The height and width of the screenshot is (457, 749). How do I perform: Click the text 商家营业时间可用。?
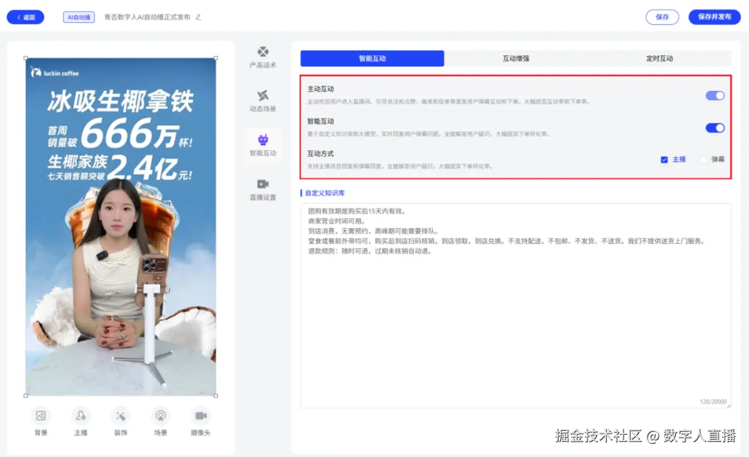(337, 221)
